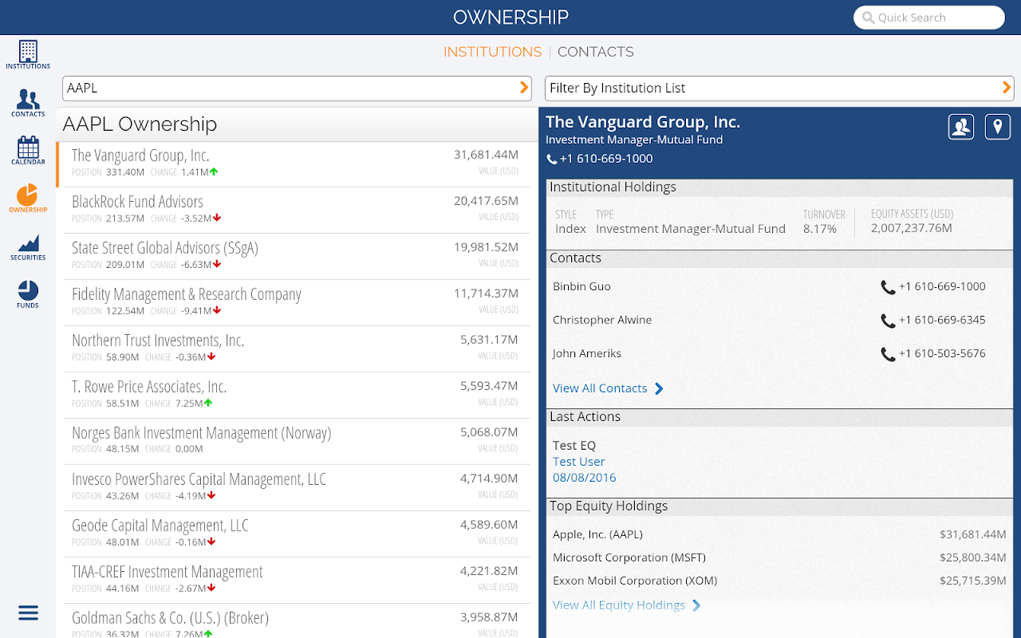Click phone number +1 610-669-6345
The height and width of the screenshot is (638, 1021).
click(942, 320)
